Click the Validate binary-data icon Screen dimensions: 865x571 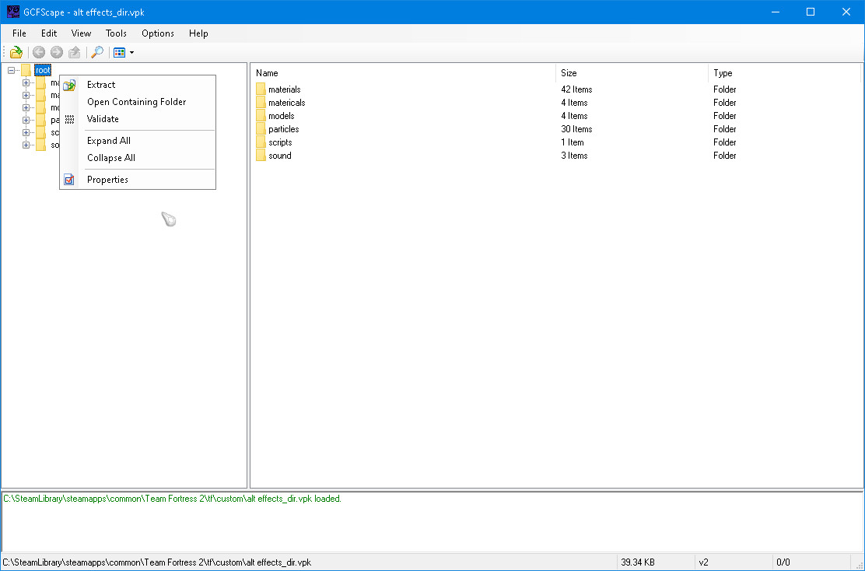tap(69, 118)
